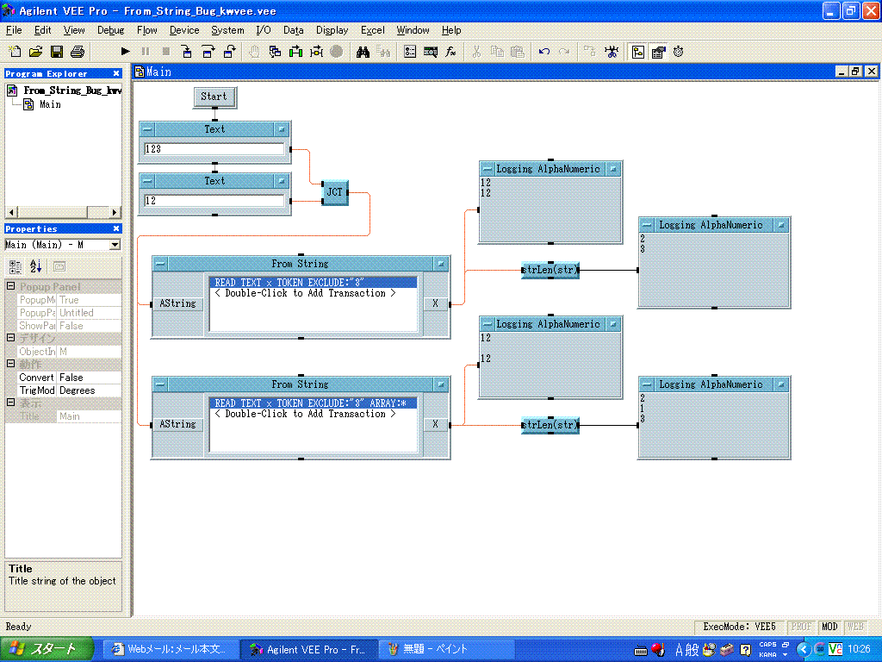Open the Excel menu
The height and width of the screenshot is (662, 882).
coord(373,30)
